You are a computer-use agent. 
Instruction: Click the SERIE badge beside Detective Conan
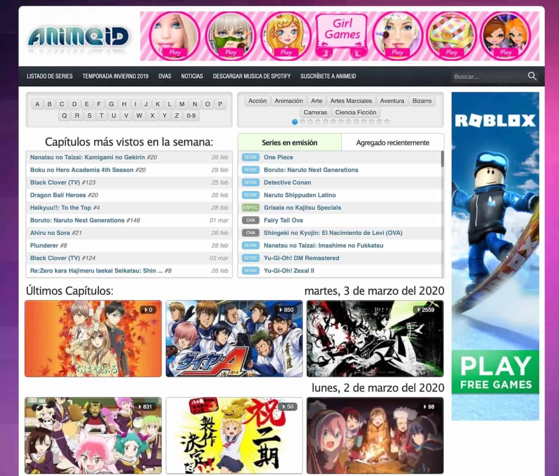point(250,182)
